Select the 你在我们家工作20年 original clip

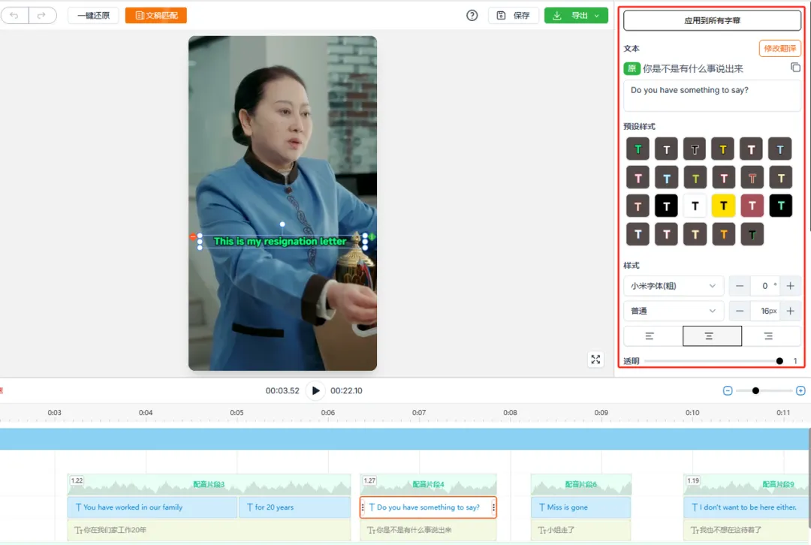(x=209, y=530)
